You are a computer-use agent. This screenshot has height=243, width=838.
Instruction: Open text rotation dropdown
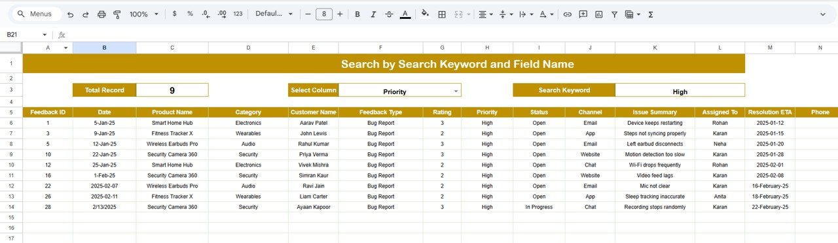point(547,14)
